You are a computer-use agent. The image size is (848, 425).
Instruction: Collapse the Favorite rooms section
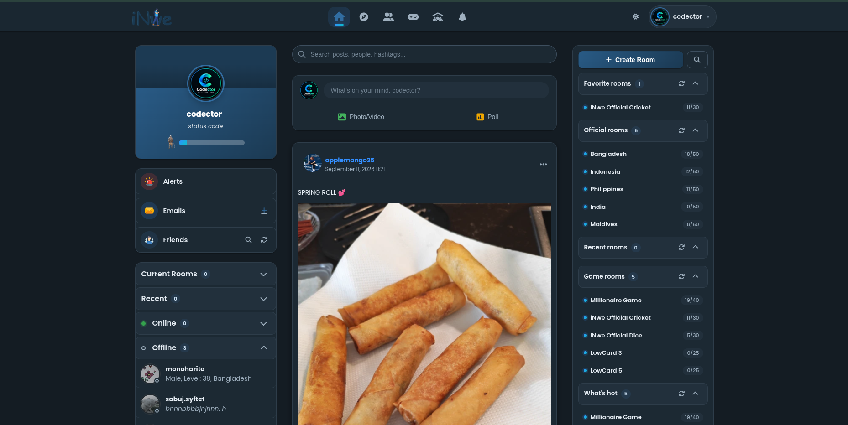695,83
